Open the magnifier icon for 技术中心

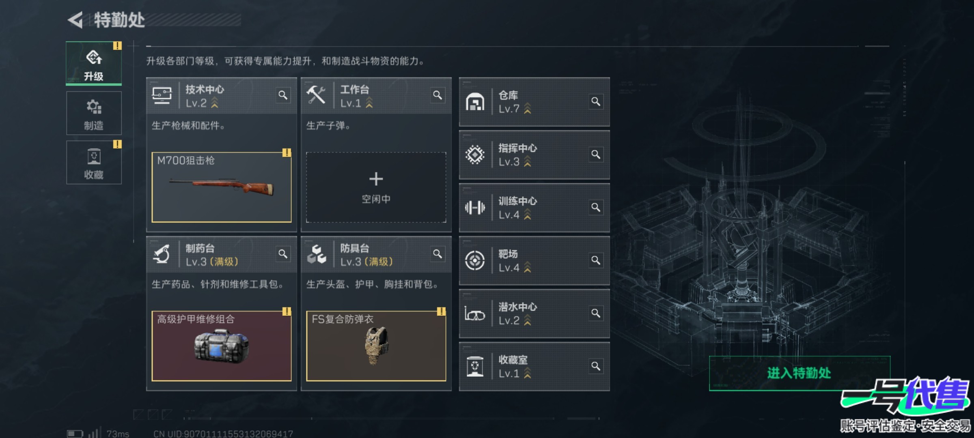coord(283,95)
